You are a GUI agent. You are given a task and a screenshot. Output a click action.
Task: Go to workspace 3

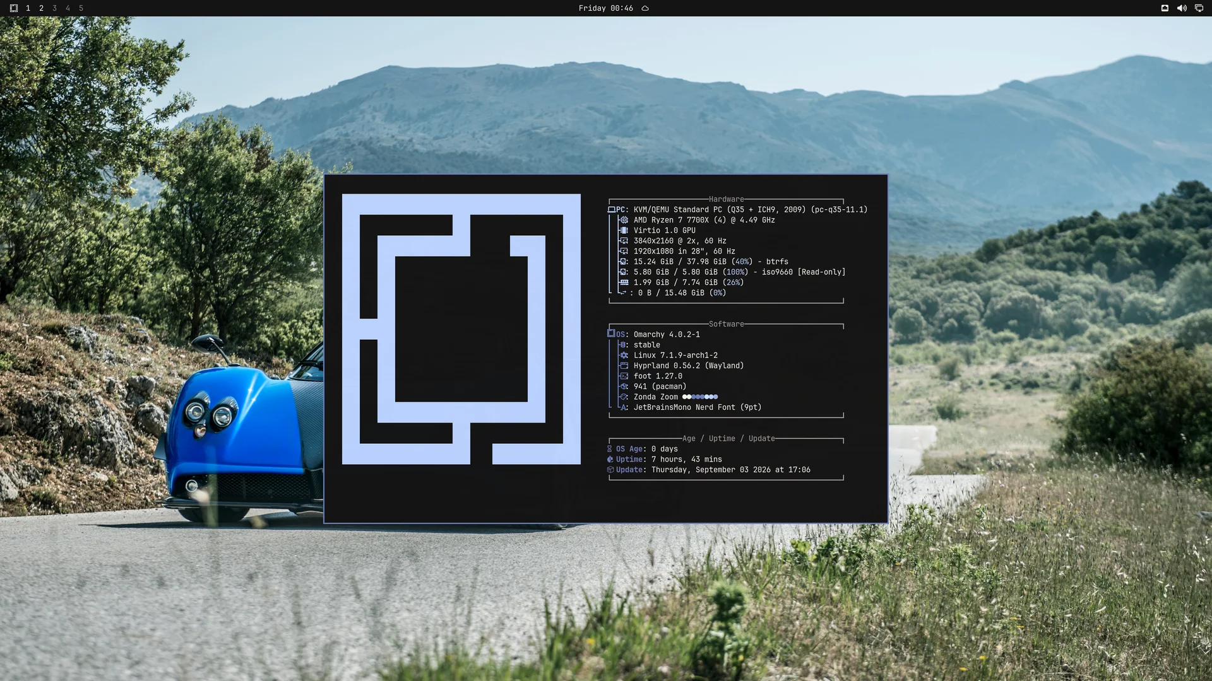pos(54,8)
